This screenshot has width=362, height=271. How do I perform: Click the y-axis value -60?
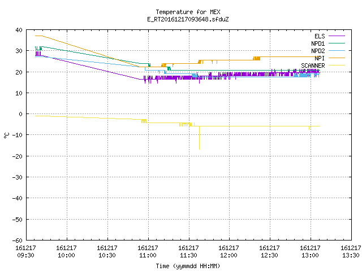click(x=18, y=241)
